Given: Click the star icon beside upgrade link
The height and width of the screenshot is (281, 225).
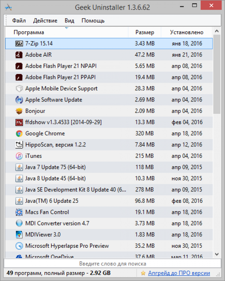Looking at the screenshot, I should [143, 273].
